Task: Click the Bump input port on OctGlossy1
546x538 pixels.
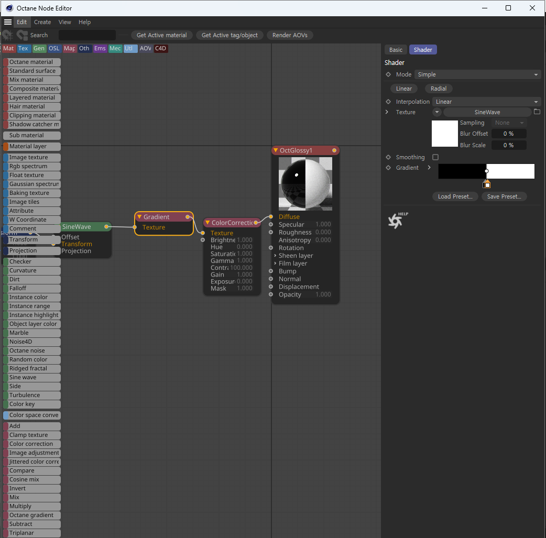Action: [271, 271]
